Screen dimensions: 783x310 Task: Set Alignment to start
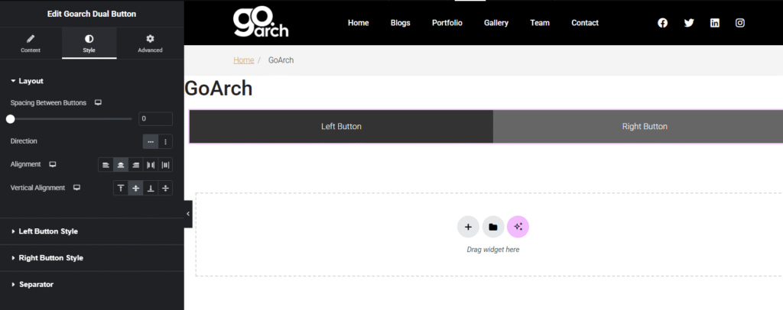coord(106,164)
